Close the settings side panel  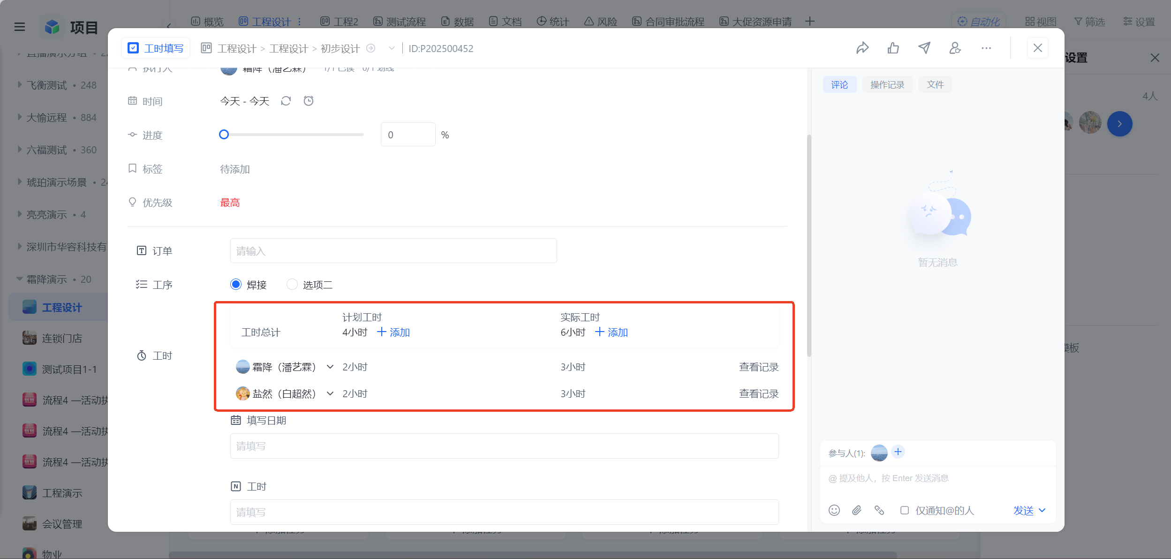coord(1155,58)
